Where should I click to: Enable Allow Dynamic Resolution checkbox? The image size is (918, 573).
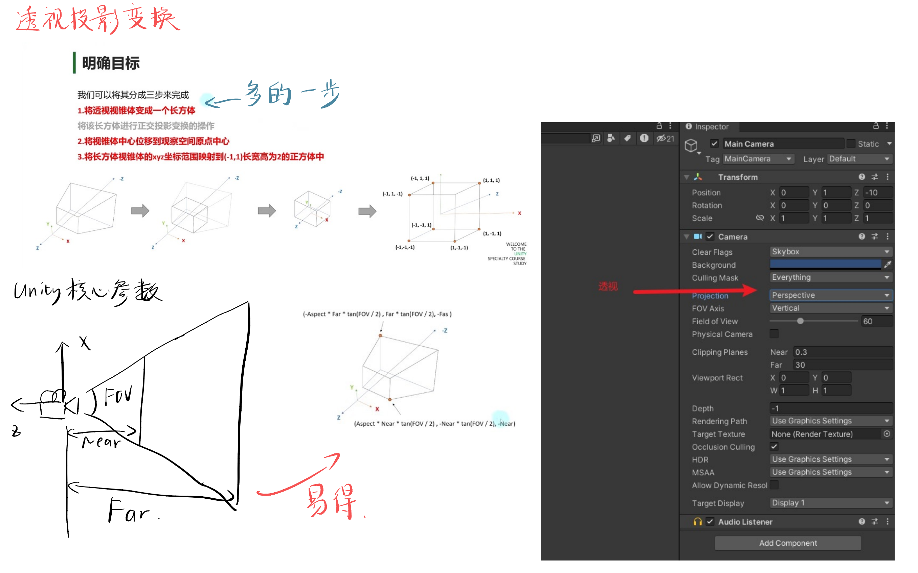[774, 485]
